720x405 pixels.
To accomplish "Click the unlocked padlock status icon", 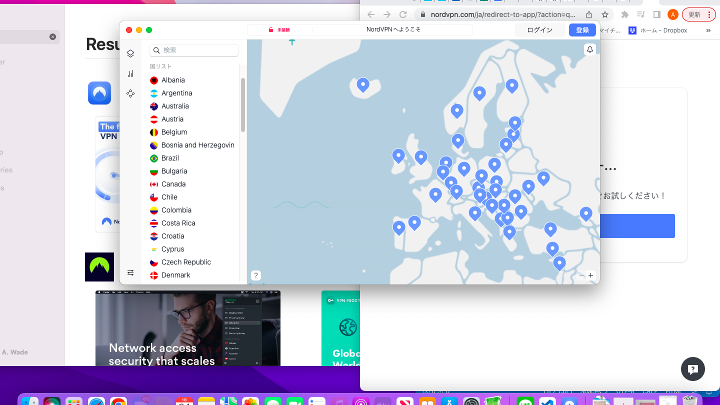I will pyautogui.click(x=271, y=30).
